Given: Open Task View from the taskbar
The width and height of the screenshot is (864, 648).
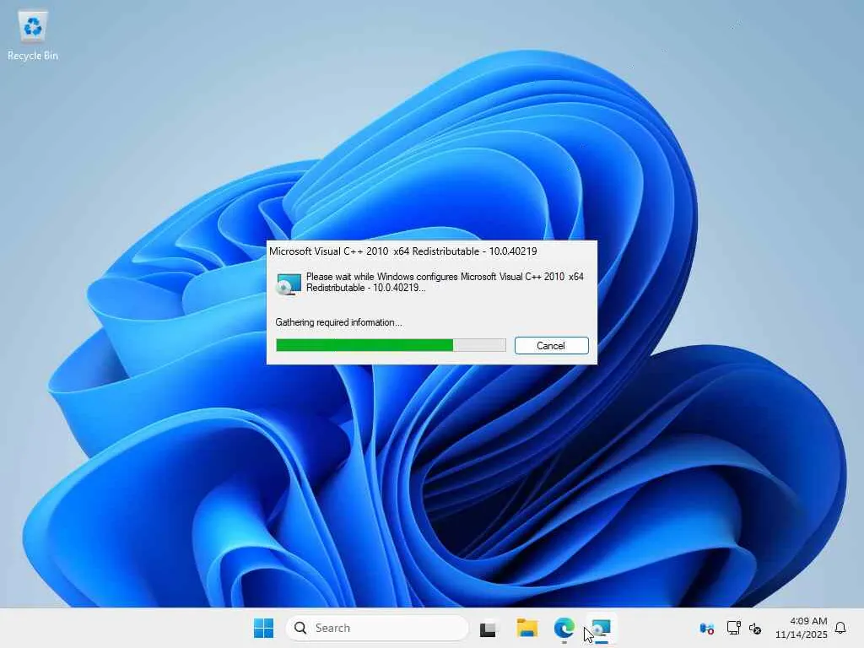Looking at the screenshot, I should click(489, 628).
